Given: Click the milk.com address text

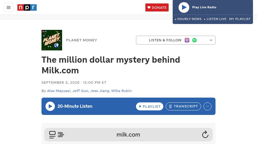Looking at the screenshot, I should (128, 135).
